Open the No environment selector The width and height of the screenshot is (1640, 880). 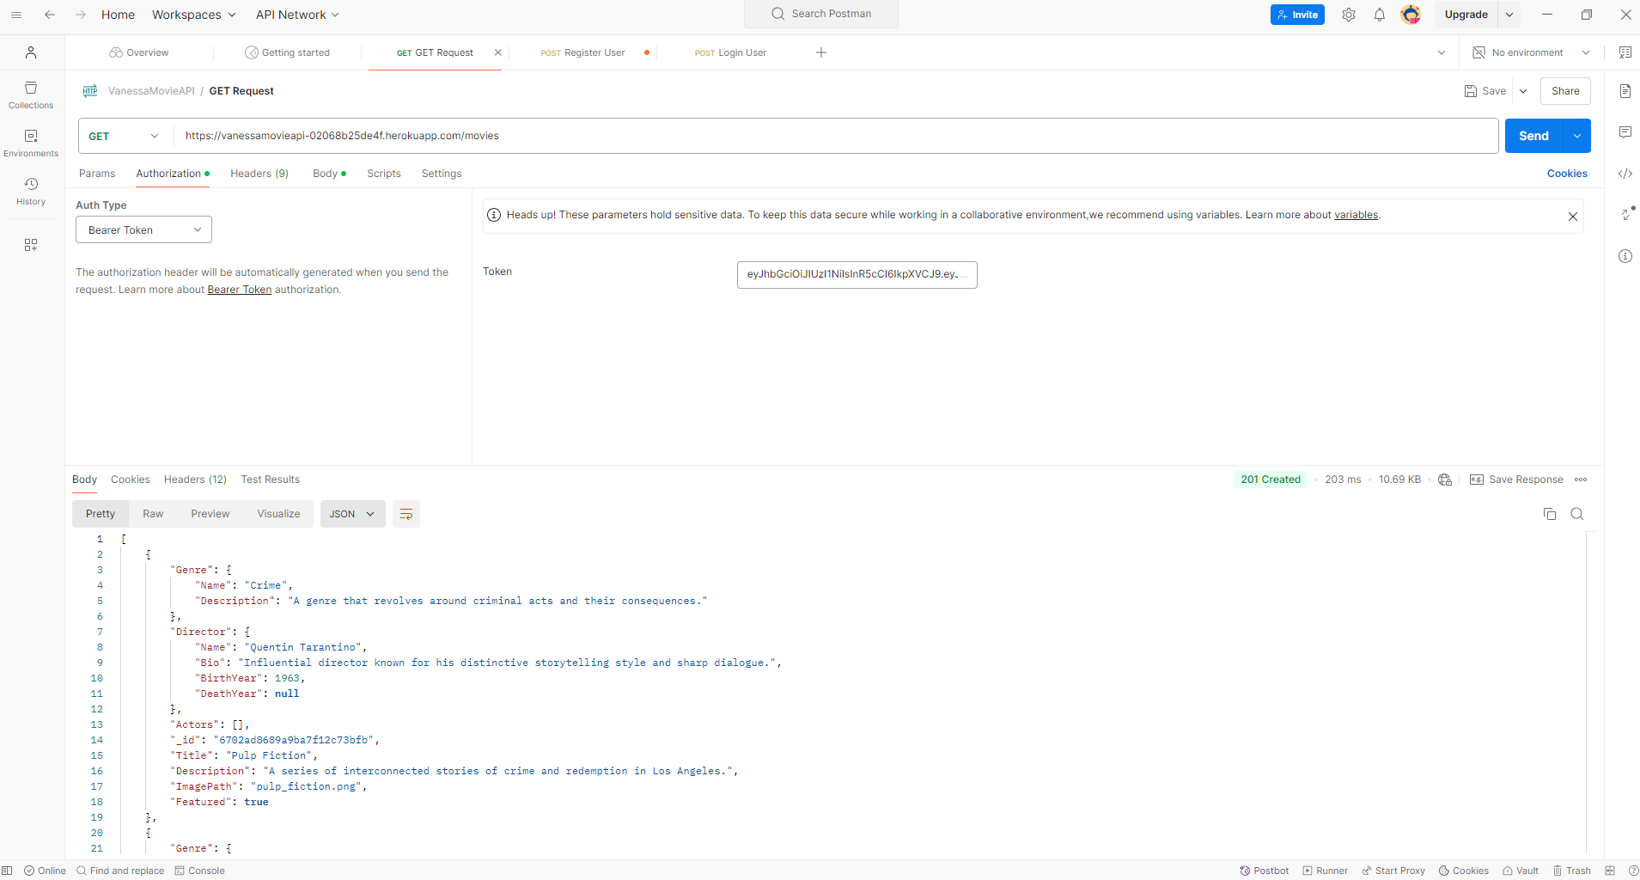pyautogui.click(x=1531, y=52)
